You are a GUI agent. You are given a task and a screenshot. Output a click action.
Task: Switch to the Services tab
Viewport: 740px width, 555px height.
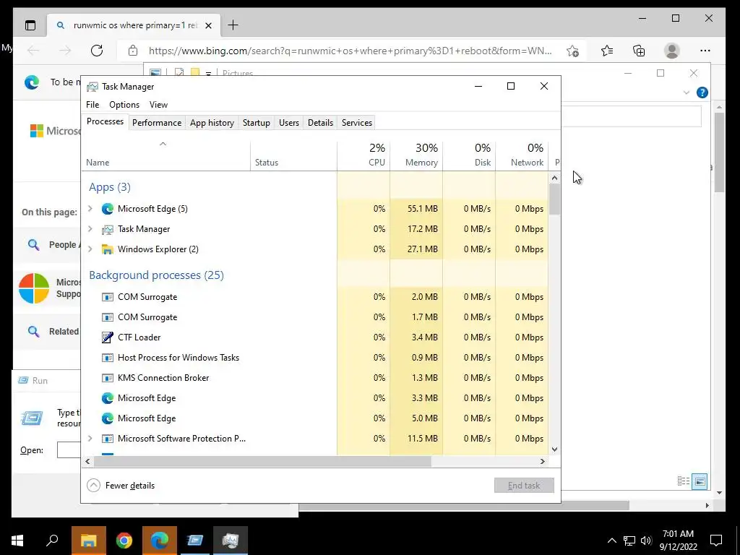click(x=357, y=123)
